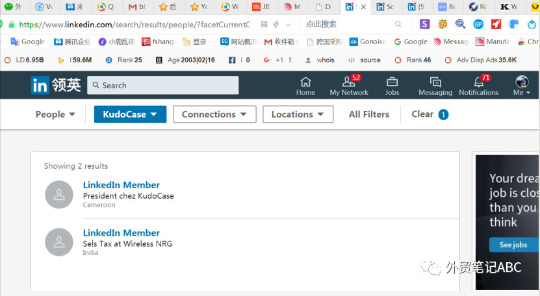Close the active LinkedIn tab
The width and height of the screenshot is (540, 296).
tap(363, 7)
